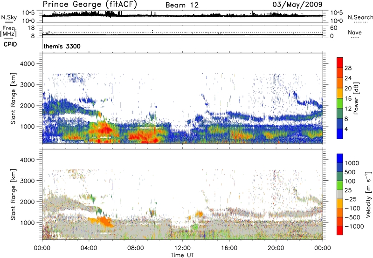This screenshot has width=373, height=258.
Task: Click the '-500' label on velocity color bar
Action: tap(352, 217)
